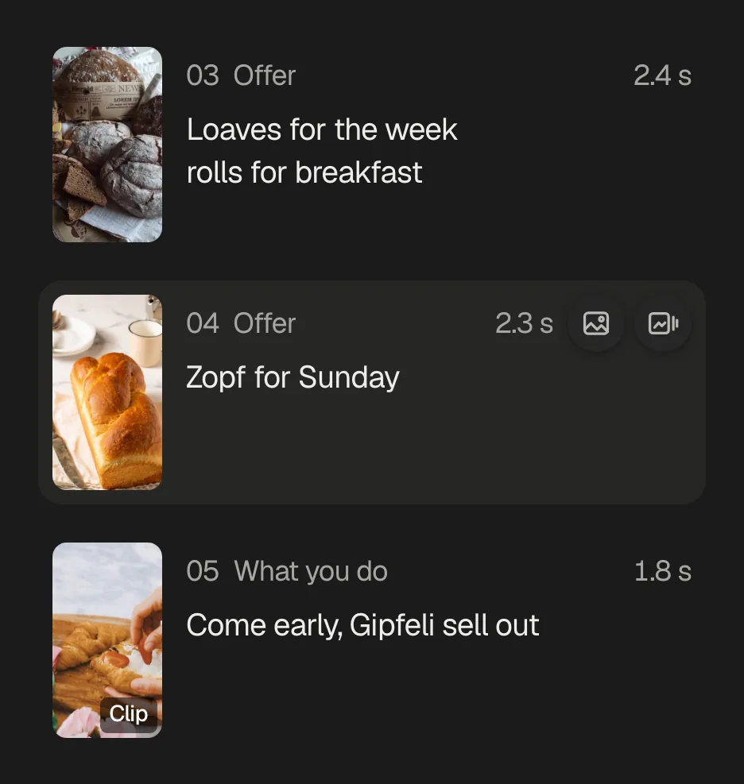Edit the text "Loaves for the week"

(322, 129)
